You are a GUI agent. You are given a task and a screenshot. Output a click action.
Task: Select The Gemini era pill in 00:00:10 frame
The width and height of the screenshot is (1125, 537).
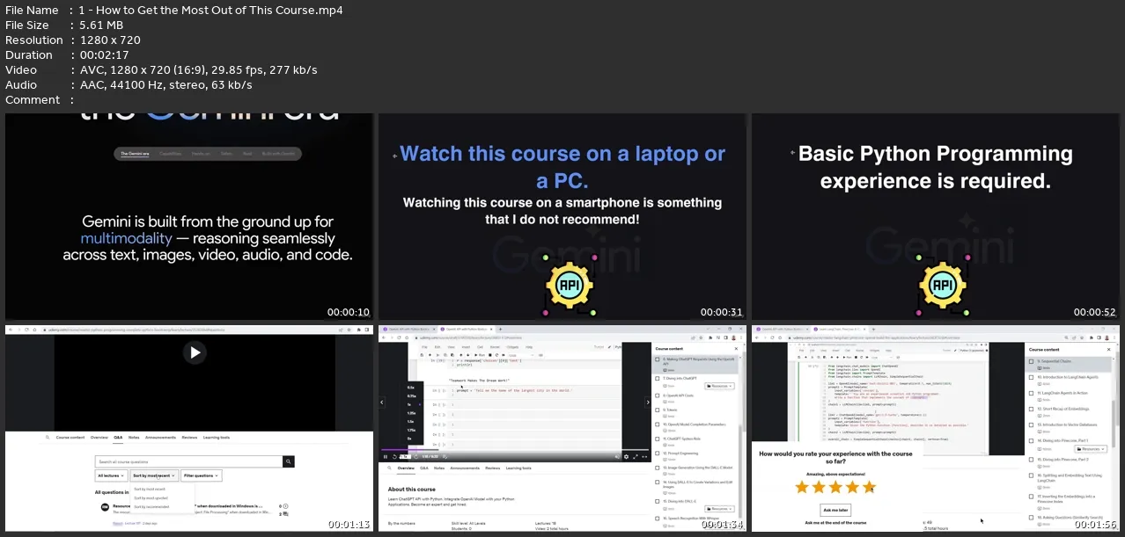pyautogui.click(x=135, y=154)
